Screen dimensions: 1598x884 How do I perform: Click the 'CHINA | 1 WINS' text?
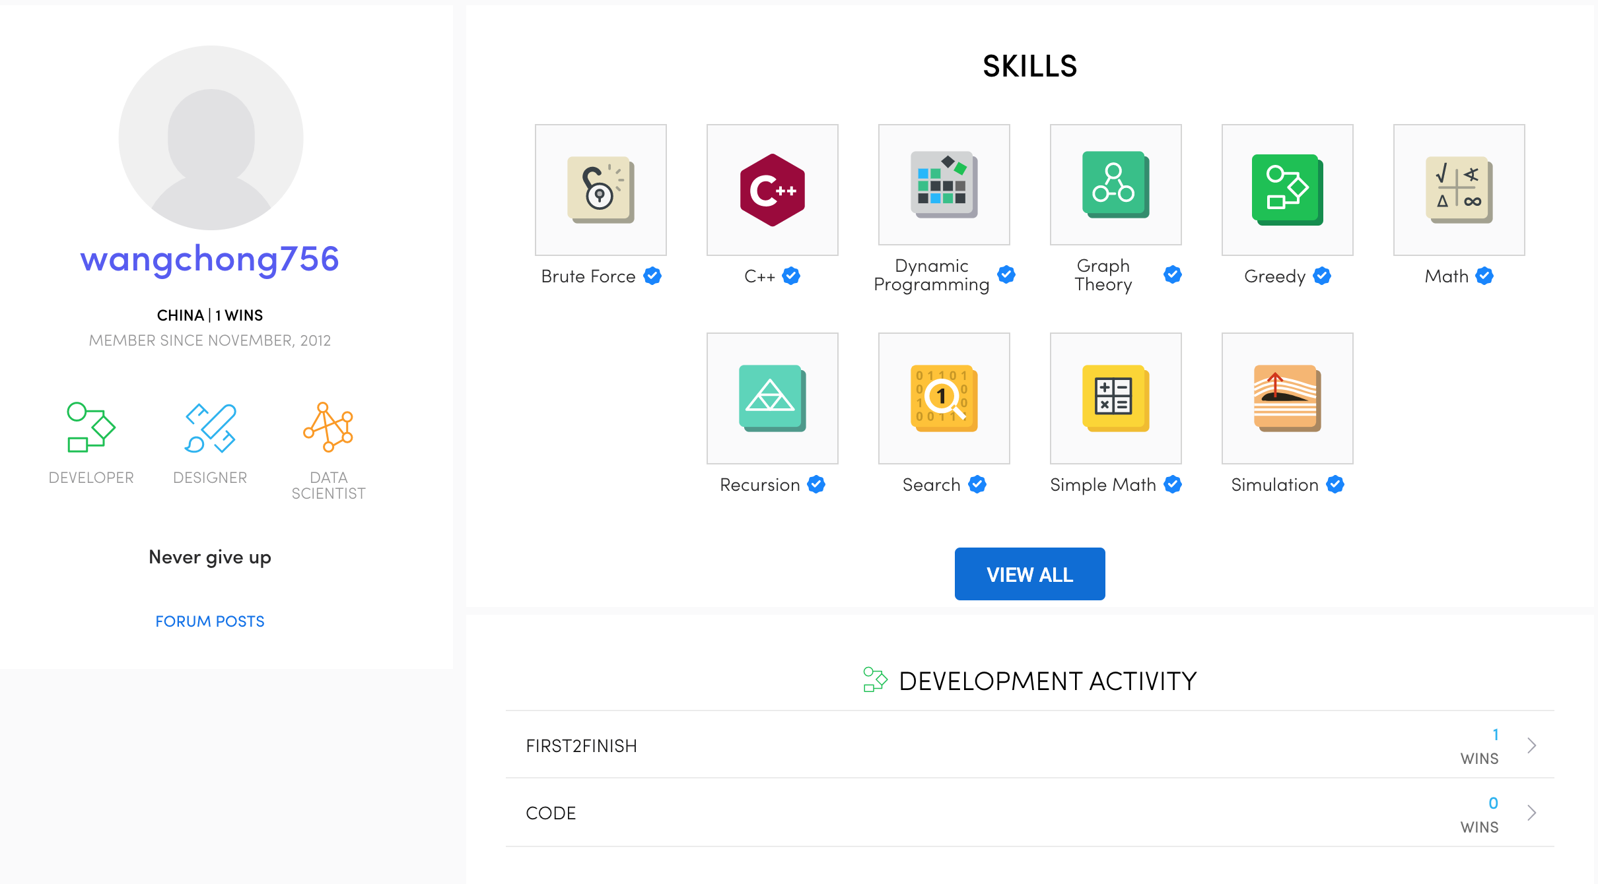[x=210, y=315]
